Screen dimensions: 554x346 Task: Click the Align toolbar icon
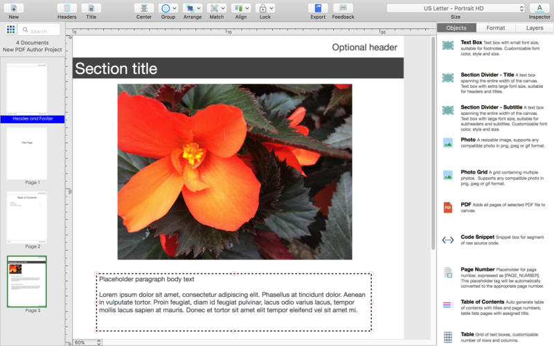(x=238, y=8)
